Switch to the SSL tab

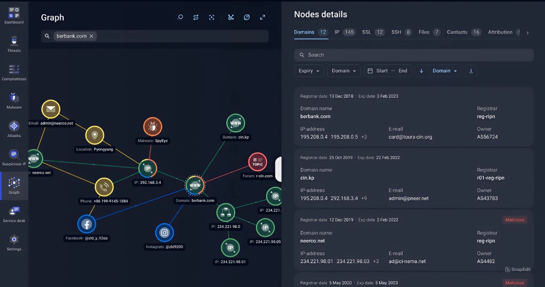374,32
